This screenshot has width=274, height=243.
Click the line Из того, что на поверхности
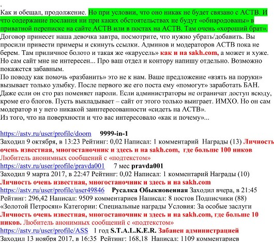[42, 118]
